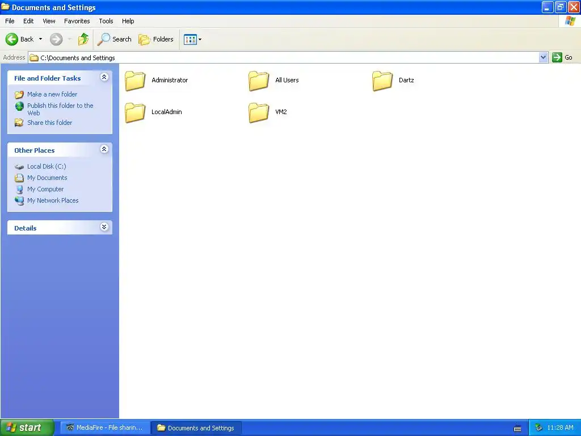
Task: Collapse the File and Folder Tasks panel
Action: tap(104, 77)
